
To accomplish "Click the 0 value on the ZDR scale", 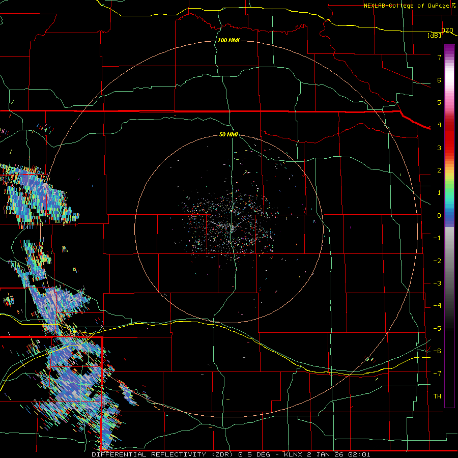I will pos(439,216).
